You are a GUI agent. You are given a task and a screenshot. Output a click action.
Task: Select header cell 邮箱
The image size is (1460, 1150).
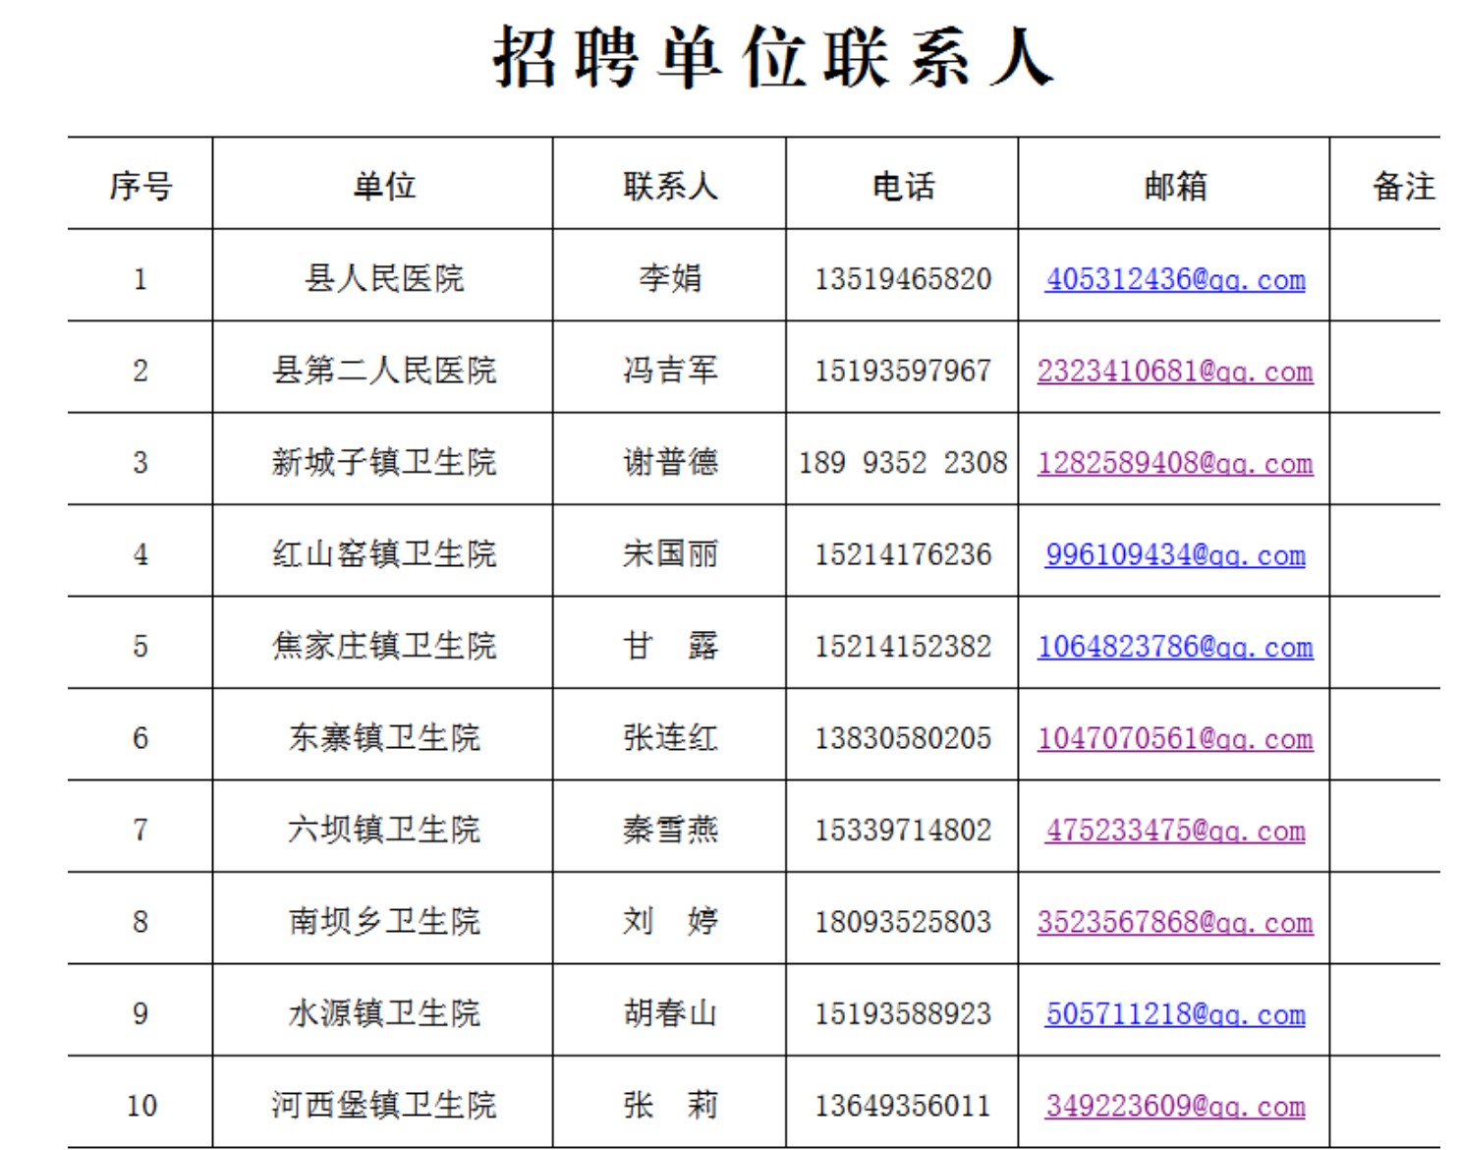pyautogui.click(x=1175, y=186)
